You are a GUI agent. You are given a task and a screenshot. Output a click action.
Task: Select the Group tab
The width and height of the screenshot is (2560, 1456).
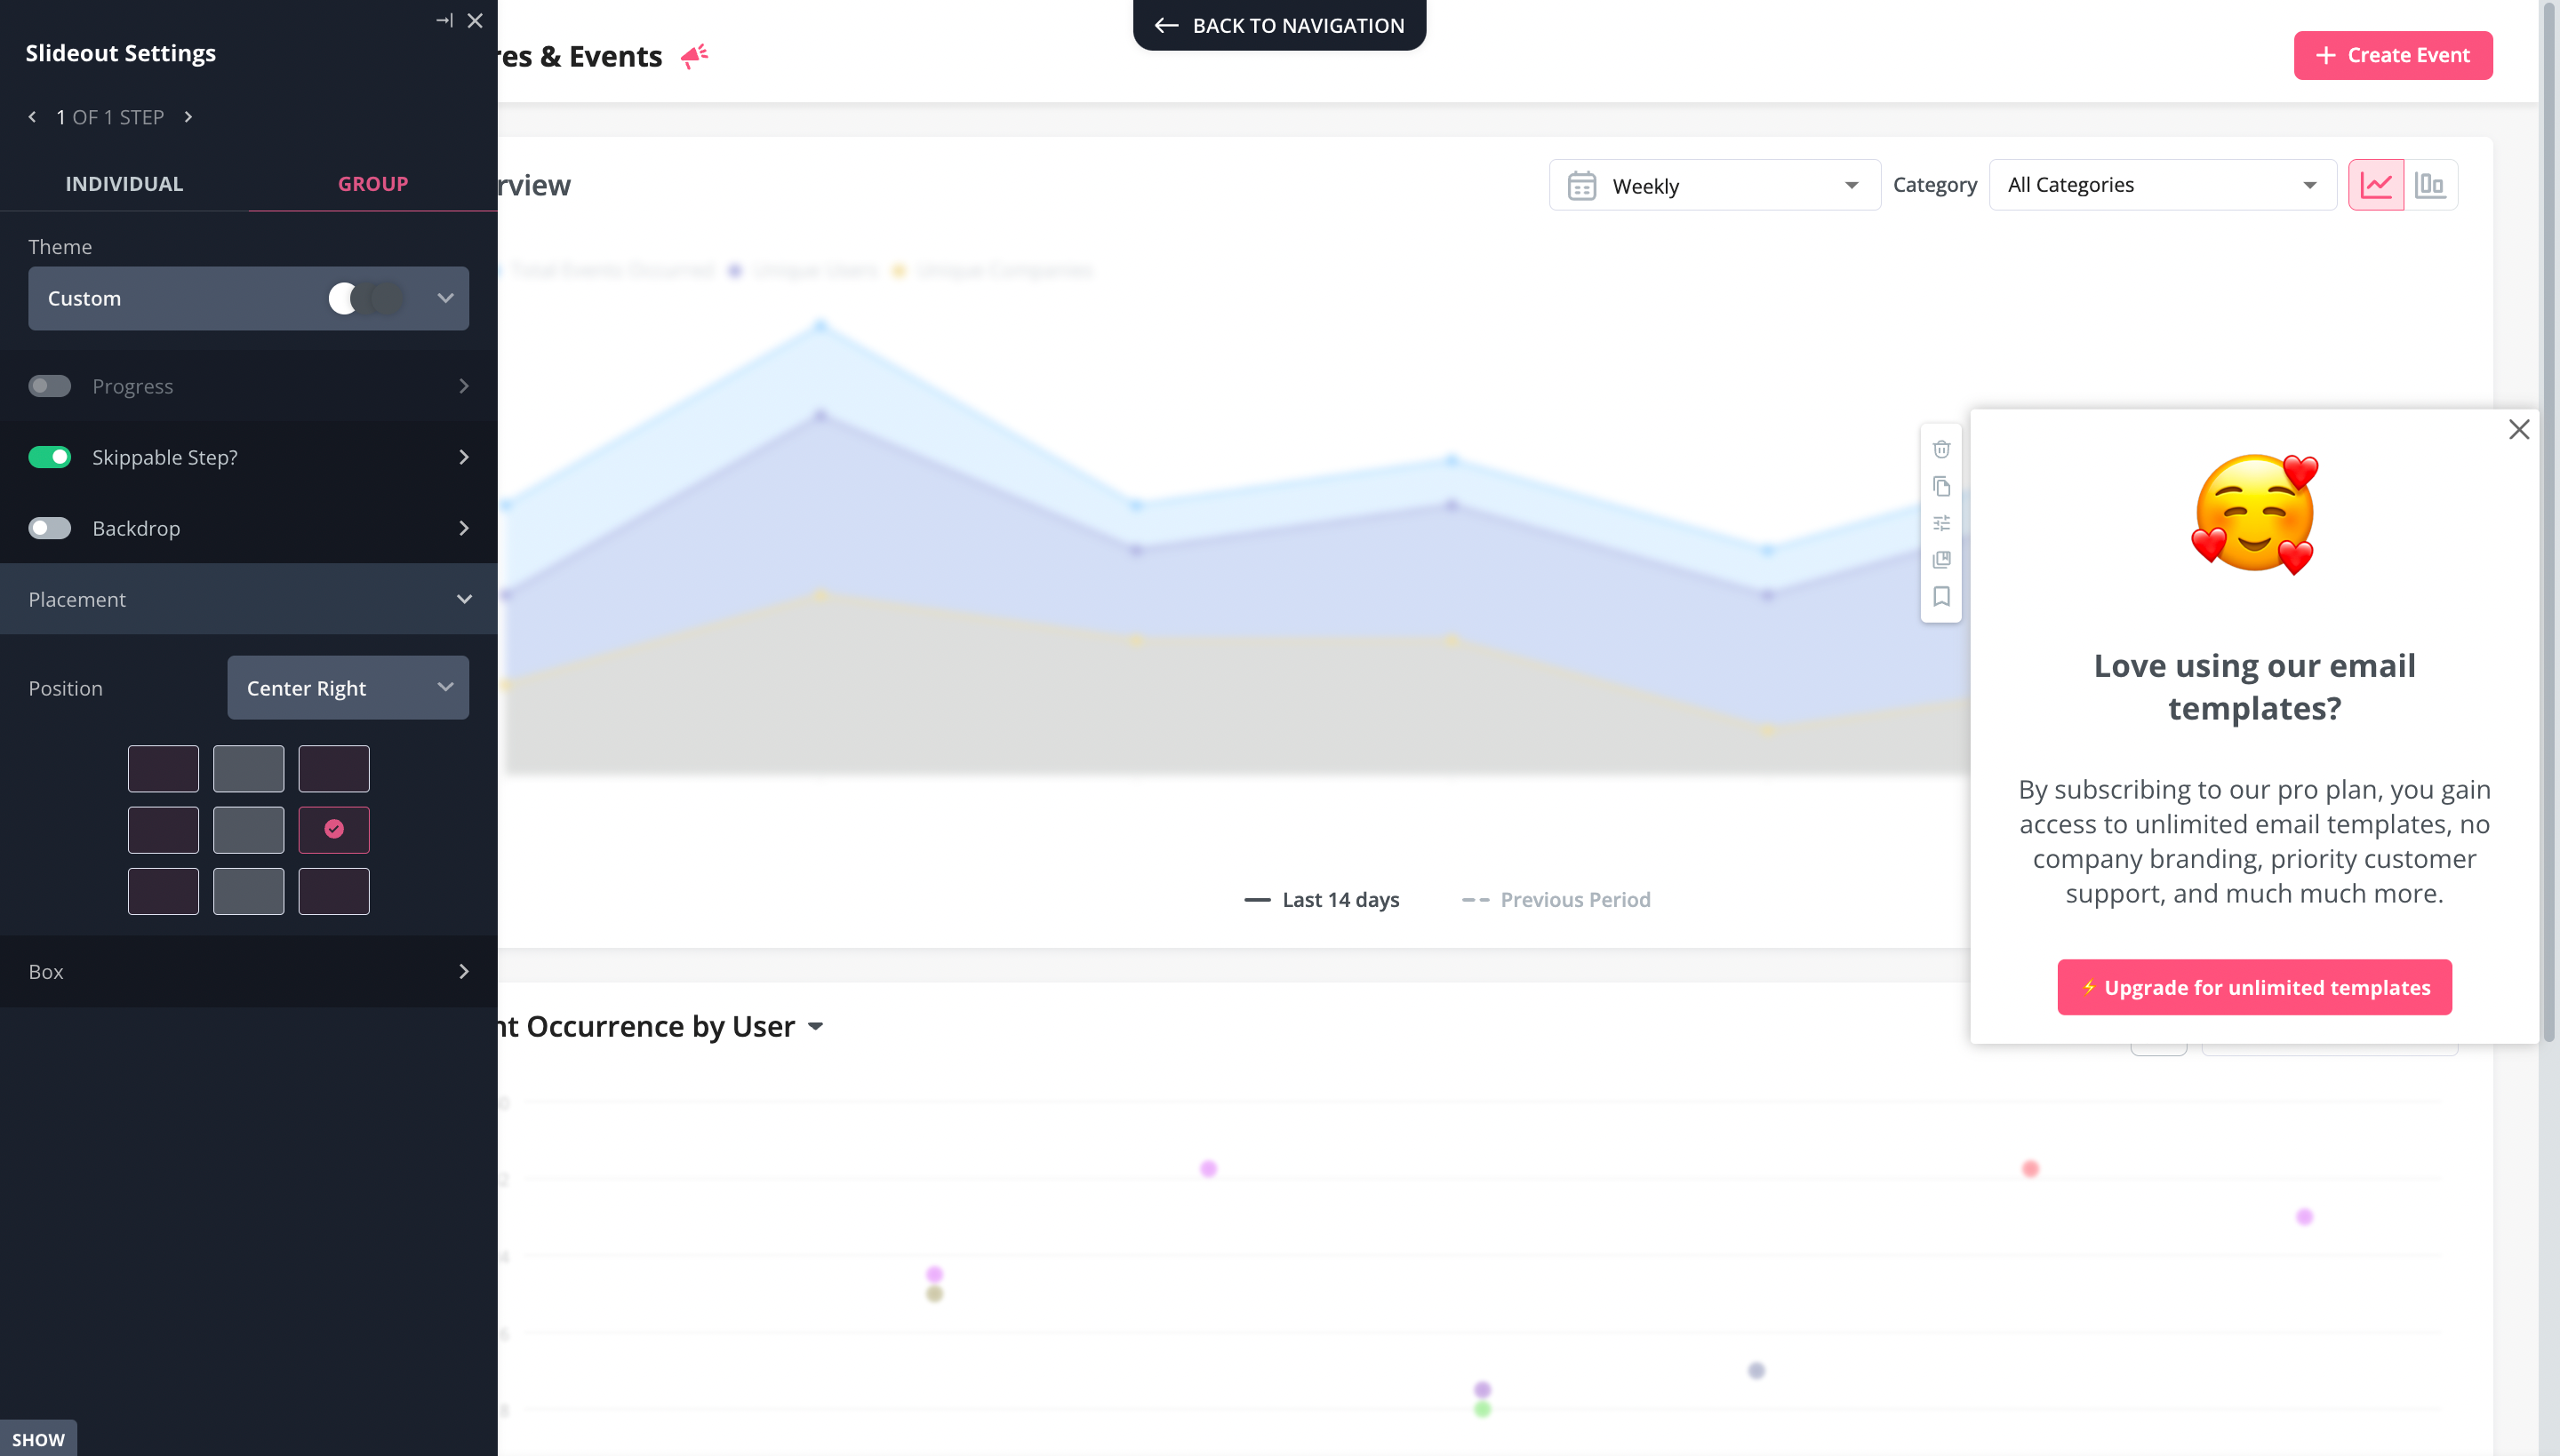pyautogui.click(x=372, y=183)
